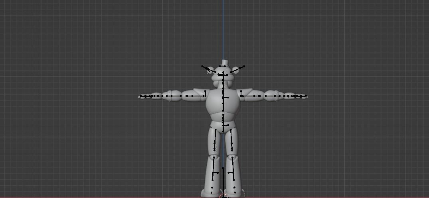Select the top hat on the character's head
Image resolution: width=429 pixels, height=198 pixels.
(224, 63)
